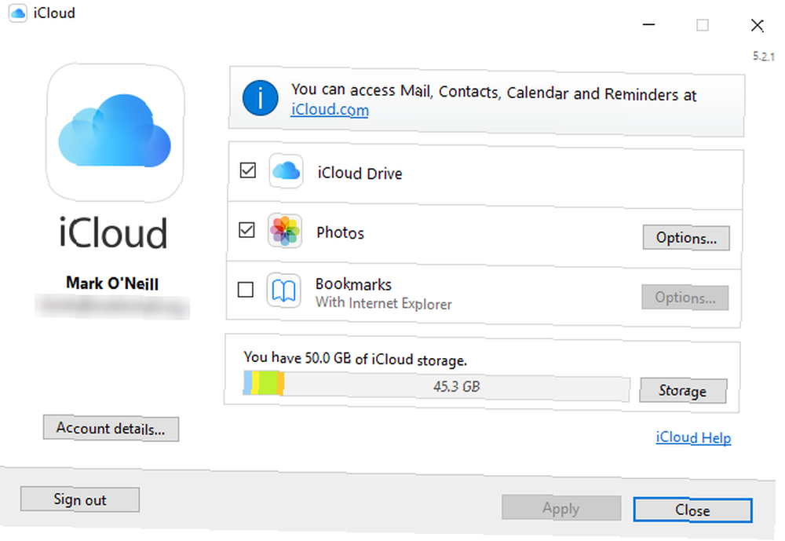This screenshot has height=541, width=785.
Task: Click the Photos pinwheel icon
Action: (x=284, y=231)
